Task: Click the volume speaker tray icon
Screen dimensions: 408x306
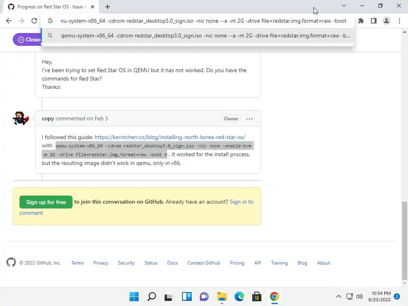Action: click(359, 296)
